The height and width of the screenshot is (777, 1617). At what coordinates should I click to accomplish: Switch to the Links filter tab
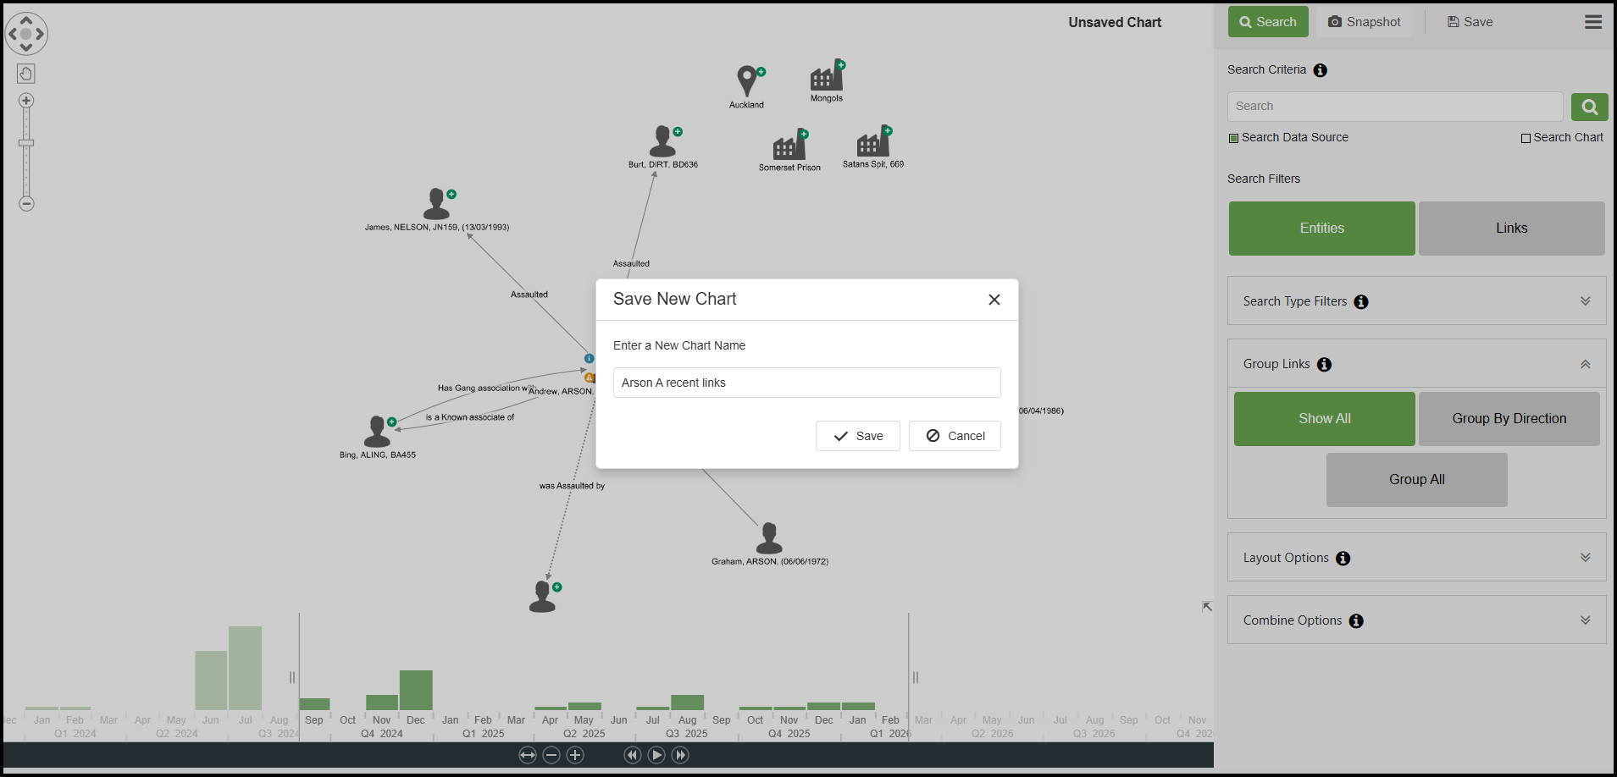pos(1511,229)
